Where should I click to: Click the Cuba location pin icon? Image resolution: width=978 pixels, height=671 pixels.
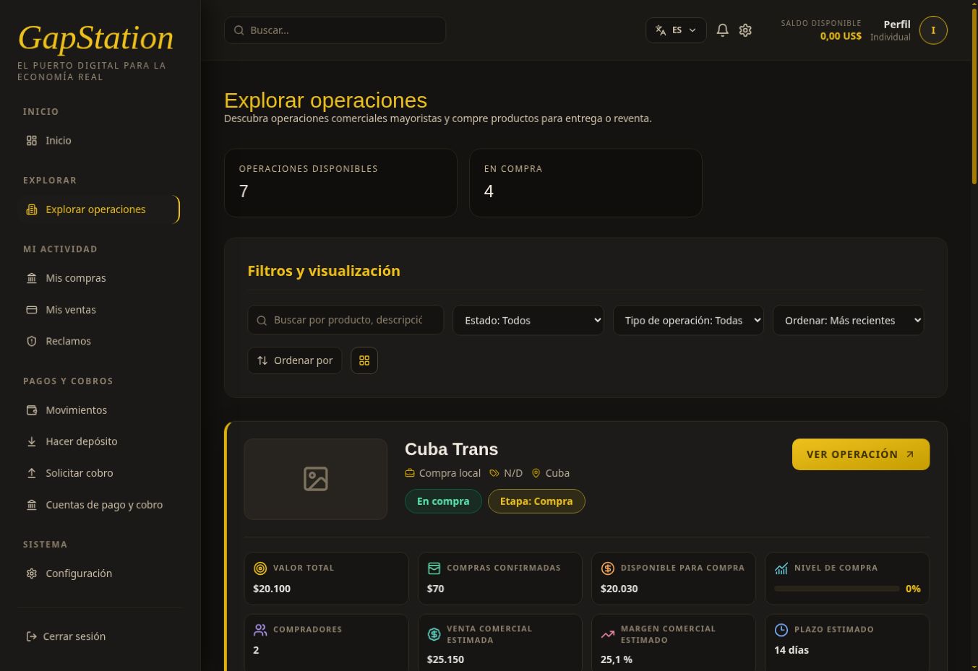coord(536,473)
